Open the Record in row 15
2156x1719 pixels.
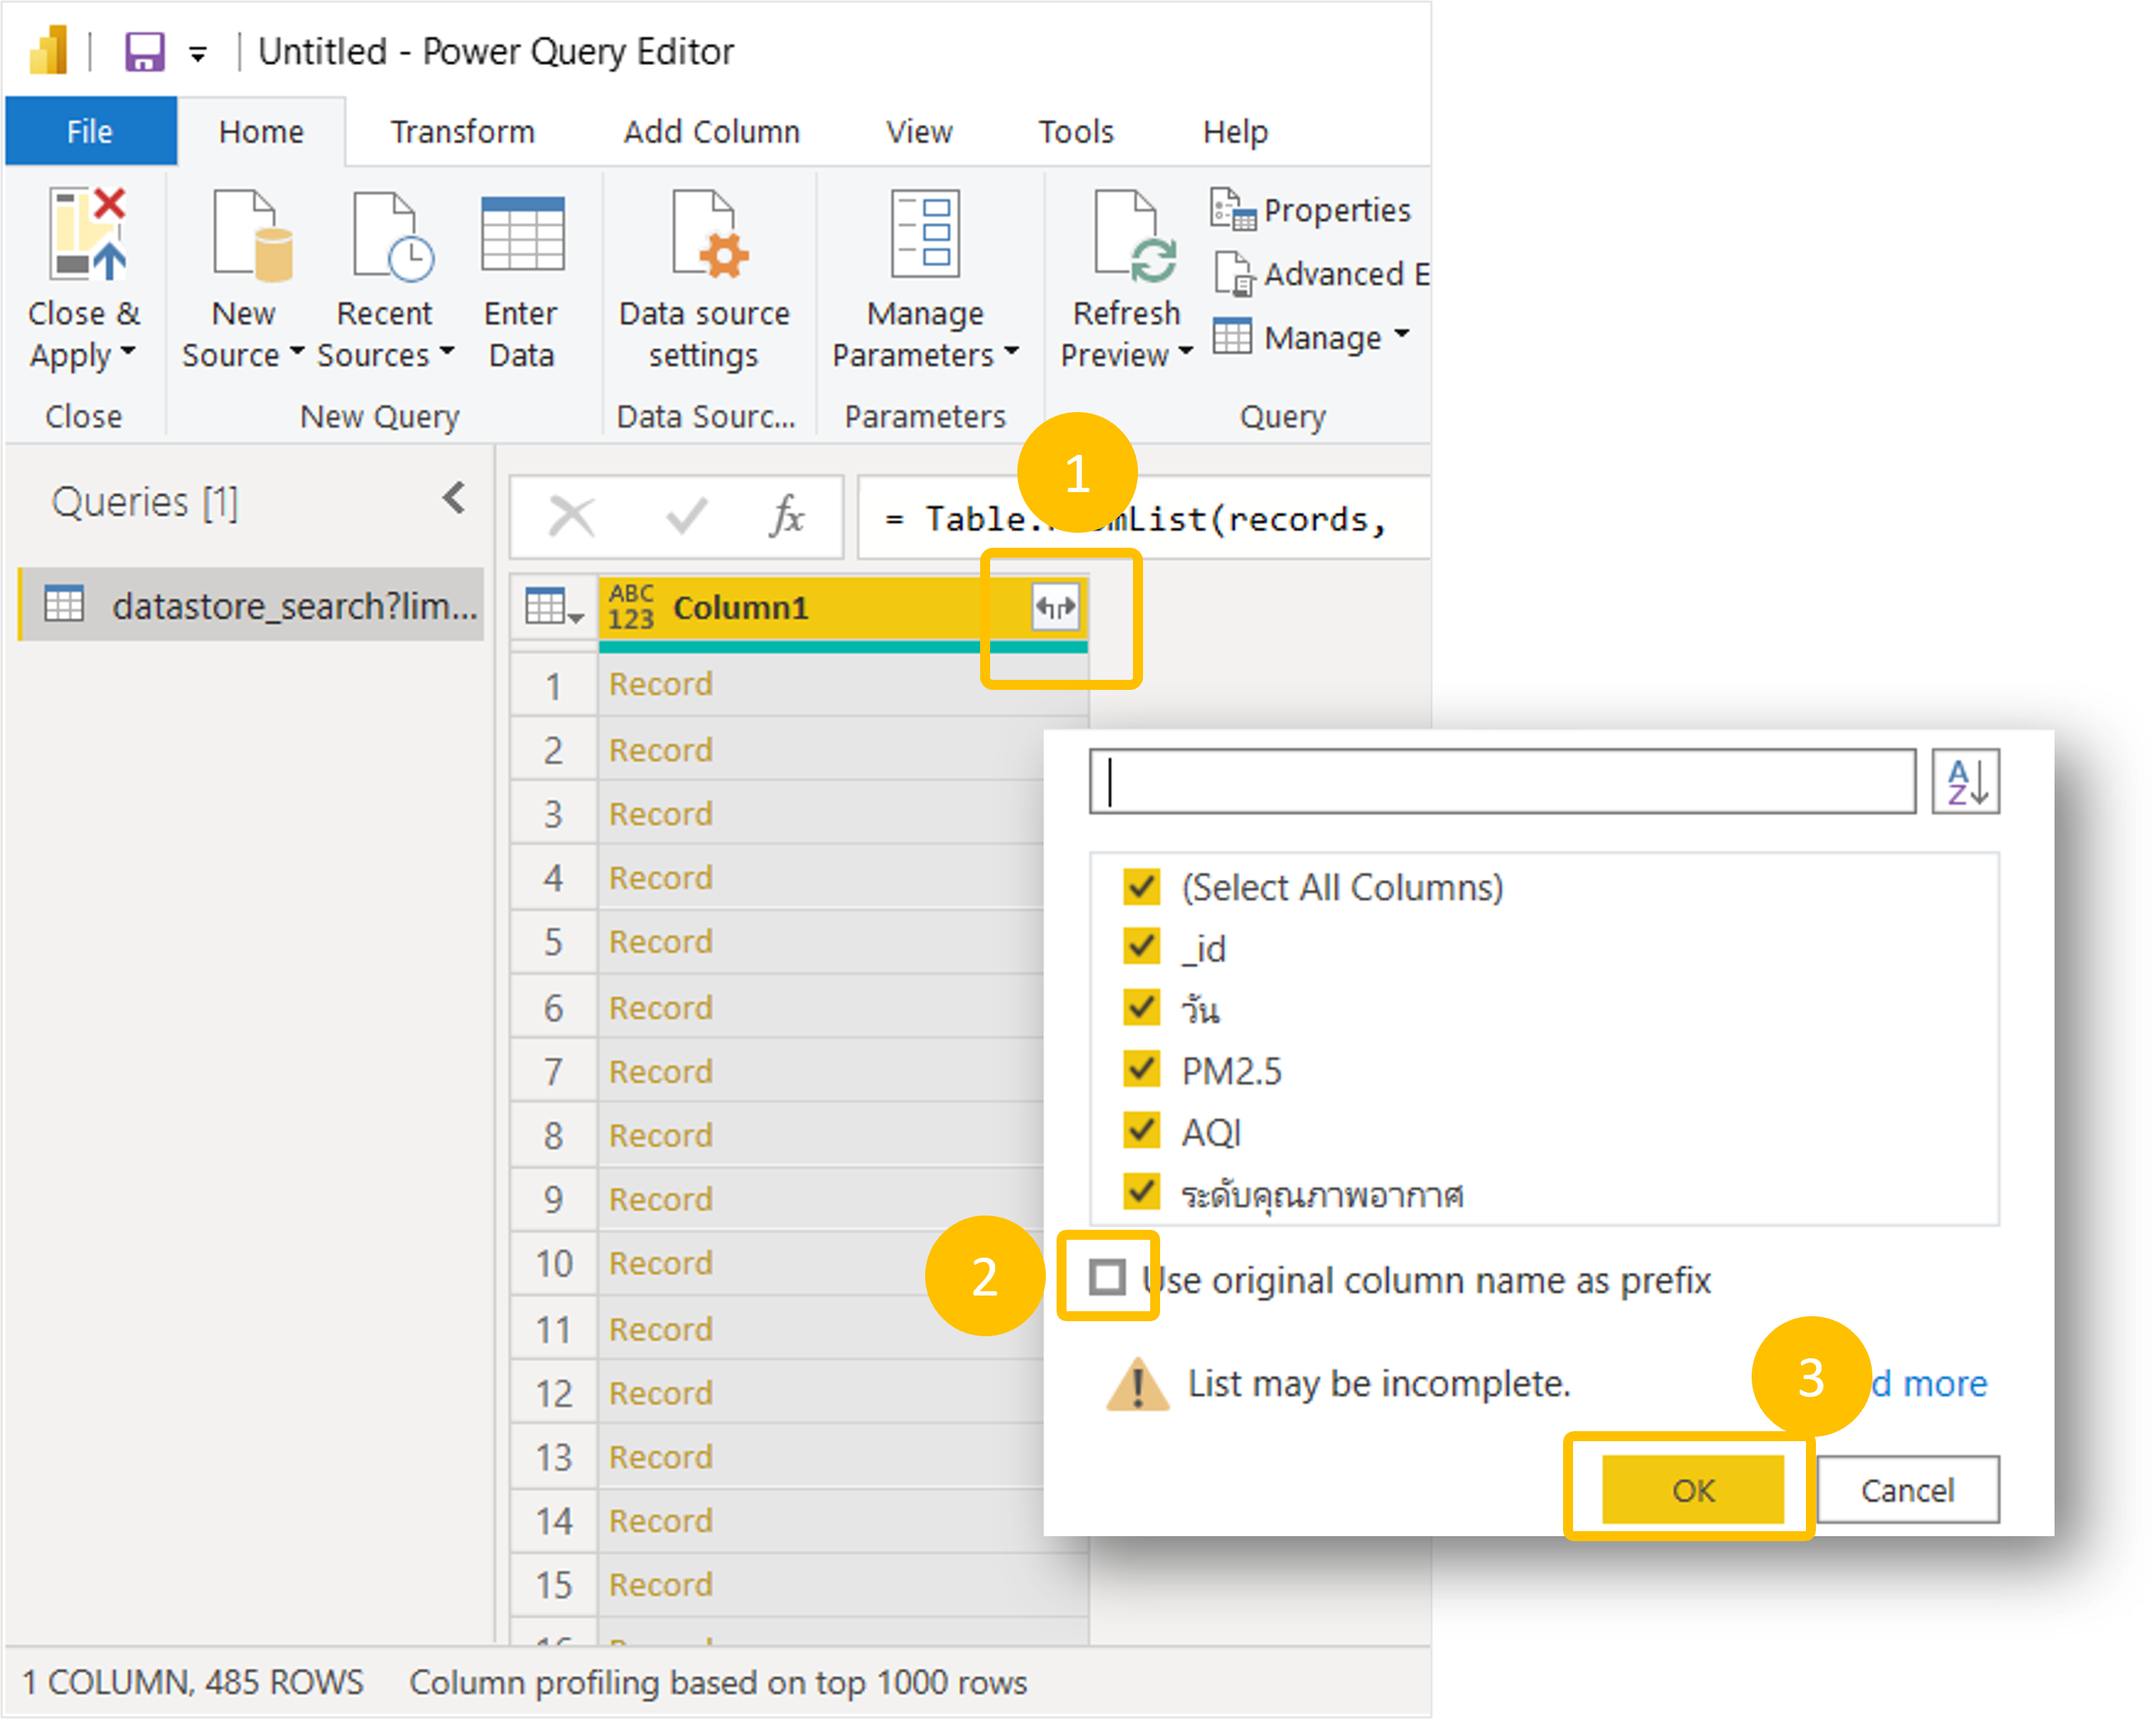click(x=661, y=1585)
